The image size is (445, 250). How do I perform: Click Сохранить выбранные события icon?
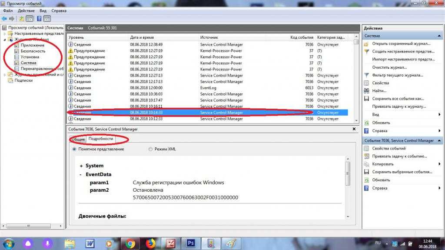pyautogui.click(x=367, y=172)
